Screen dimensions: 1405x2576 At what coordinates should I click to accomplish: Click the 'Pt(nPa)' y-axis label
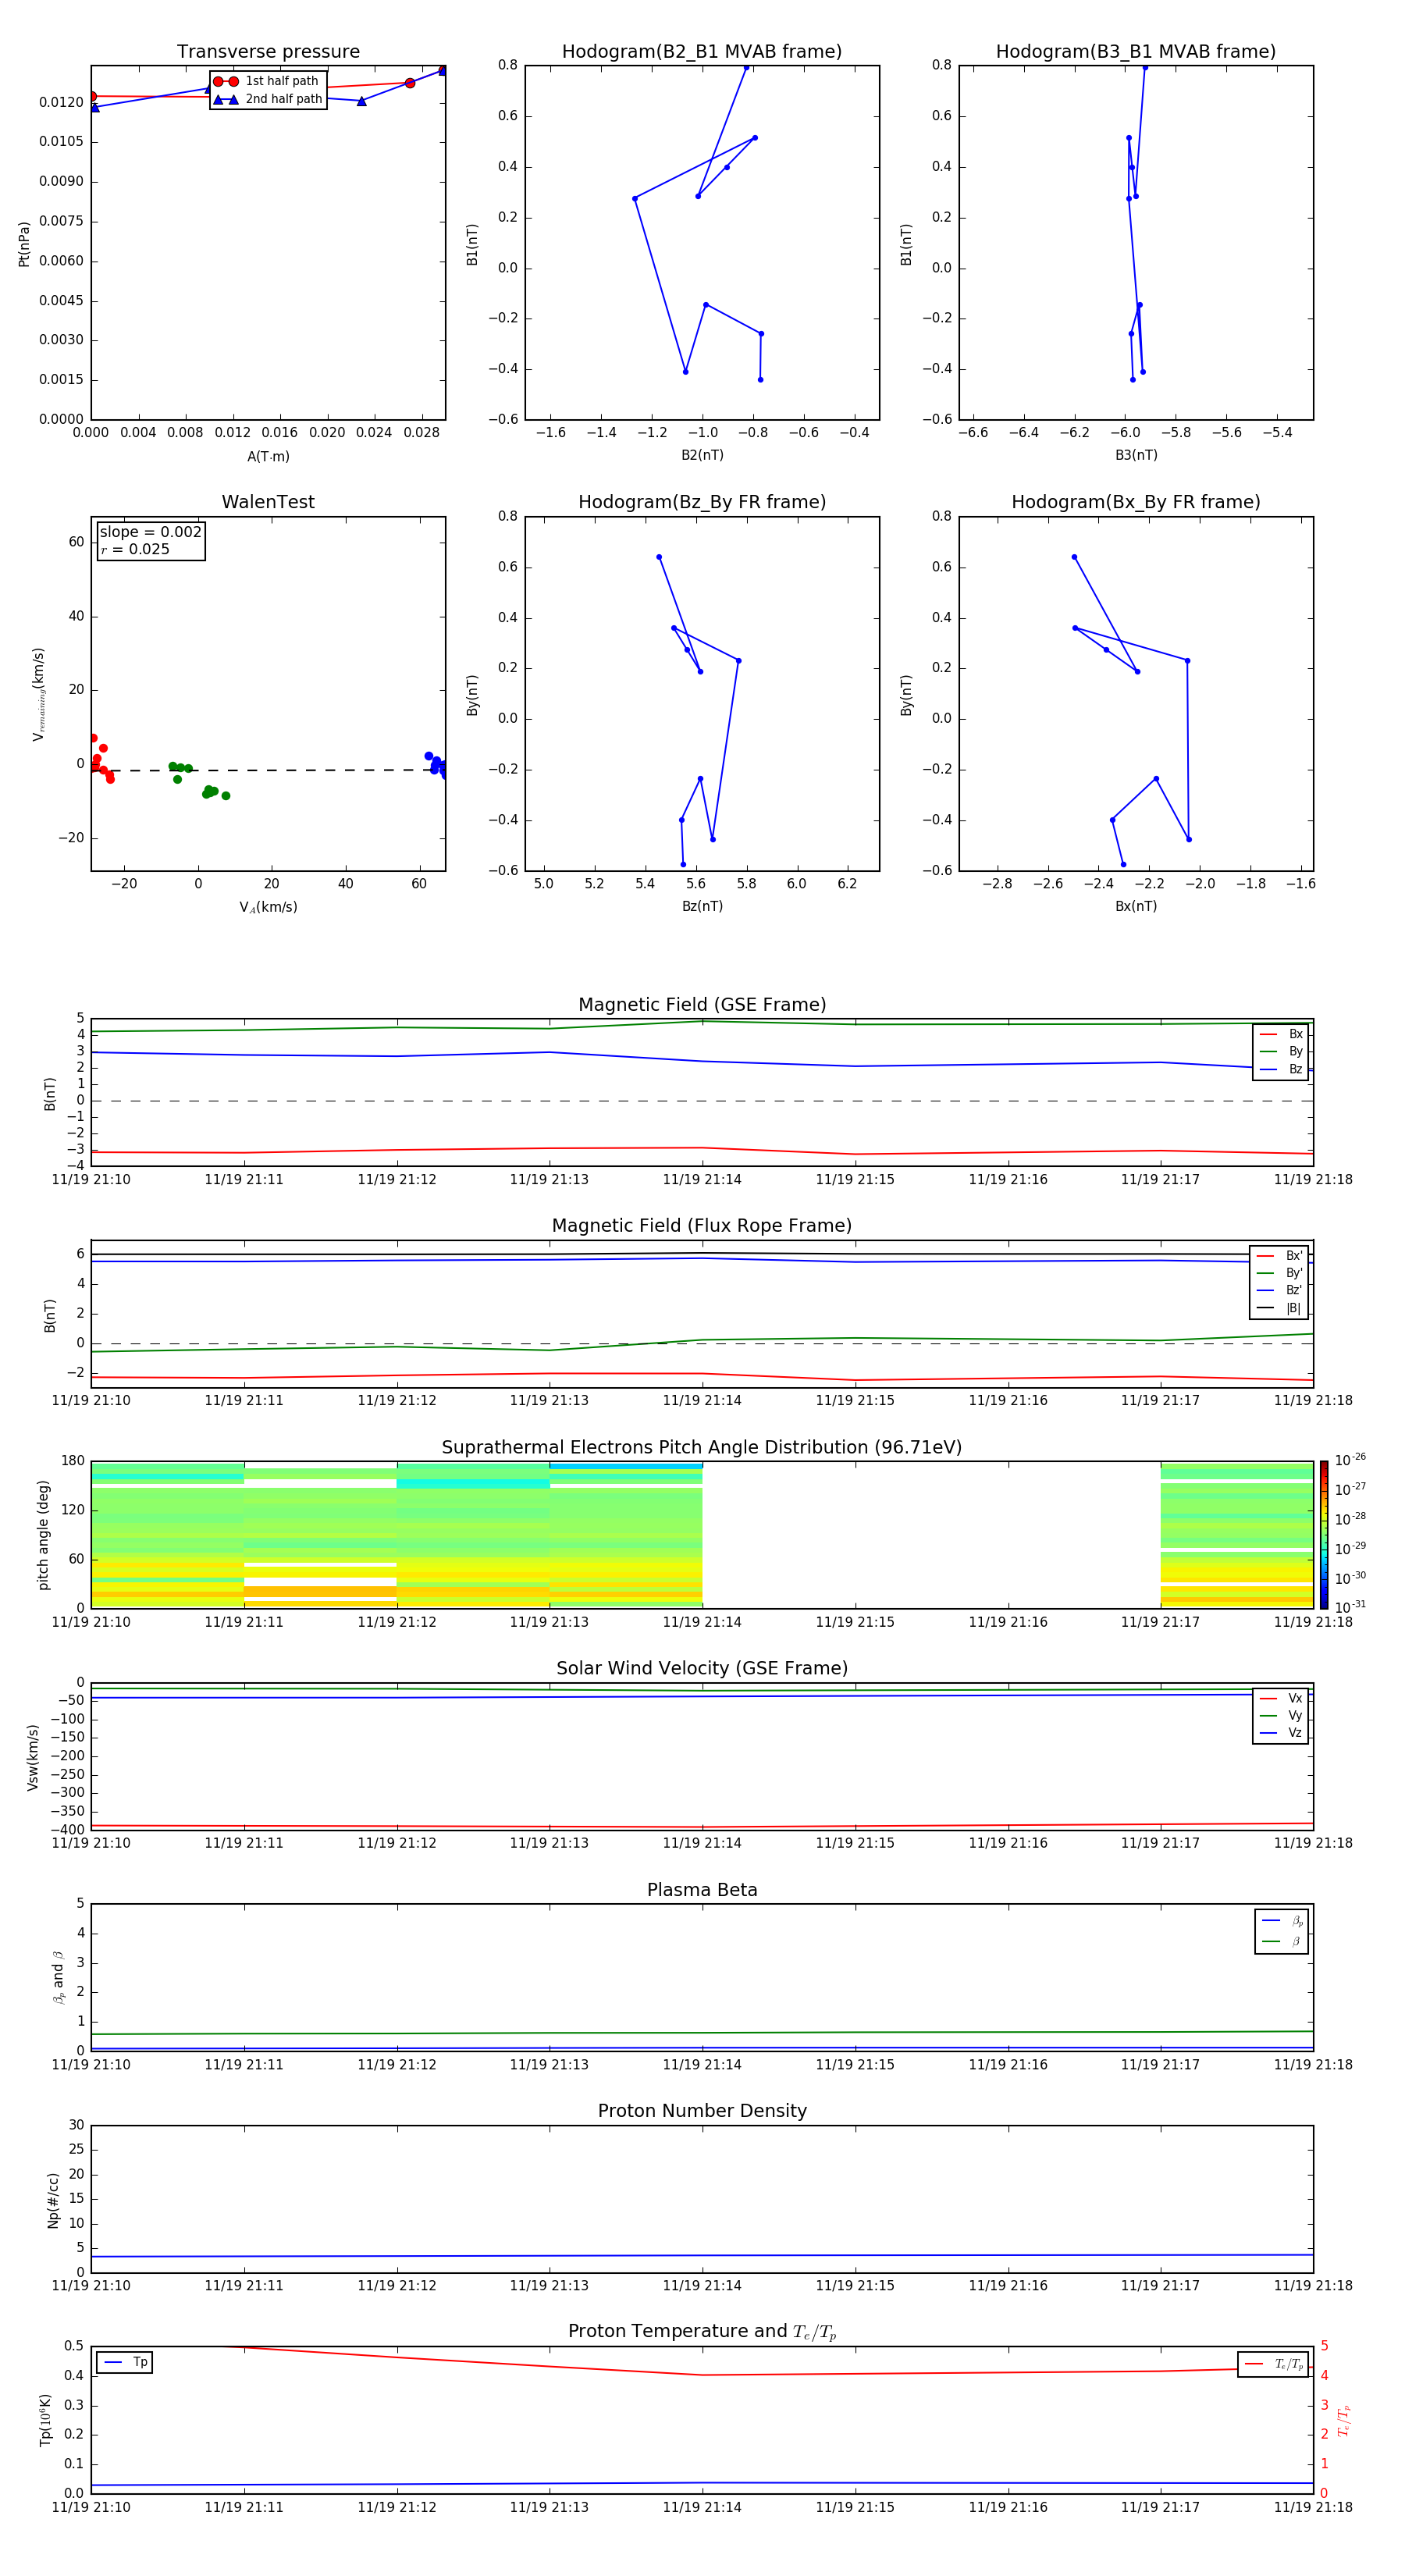24,244
